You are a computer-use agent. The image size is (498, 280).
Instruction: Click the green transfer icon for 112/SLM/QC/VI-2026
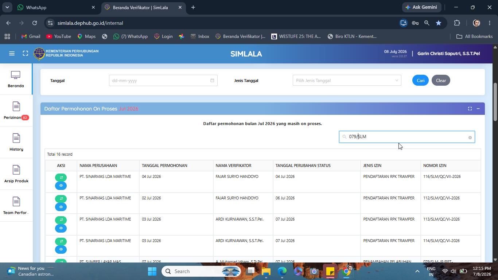[61, 199]
